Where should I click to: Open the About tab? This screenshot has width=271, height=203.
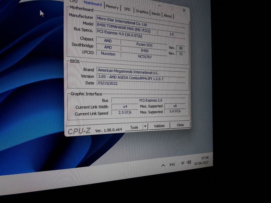[x=168, y=16]
